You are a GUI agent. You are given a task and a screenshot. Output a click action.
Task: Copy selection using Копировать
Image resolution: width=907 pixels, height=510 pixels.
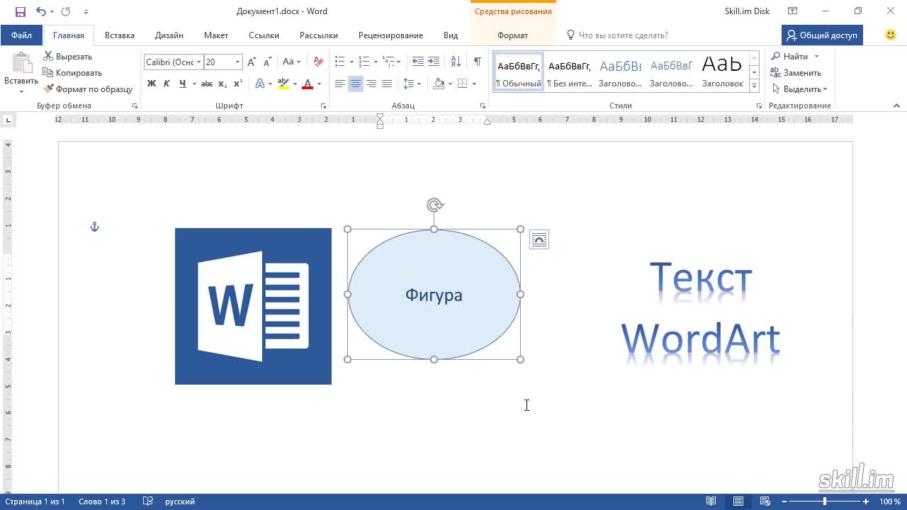72,73
